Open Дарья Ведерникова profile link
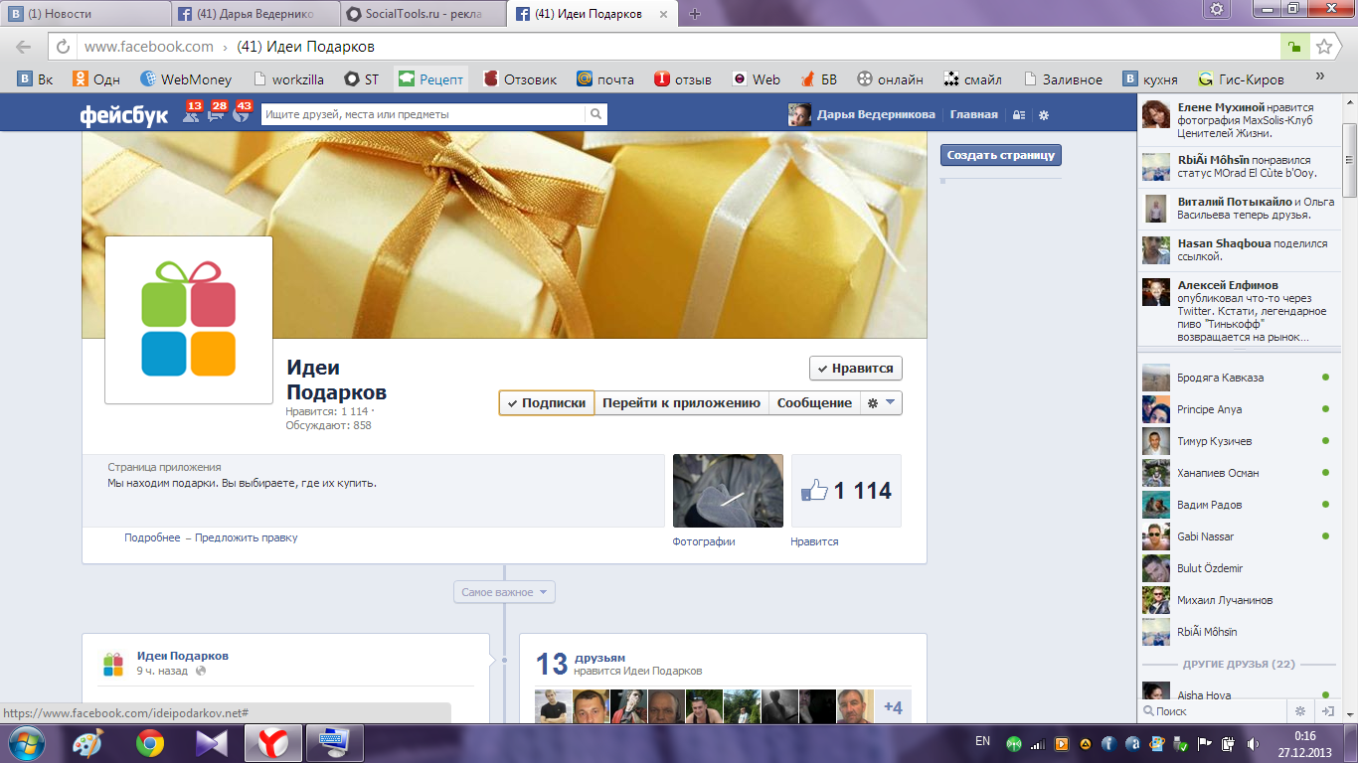 click(x=863, y=115)
